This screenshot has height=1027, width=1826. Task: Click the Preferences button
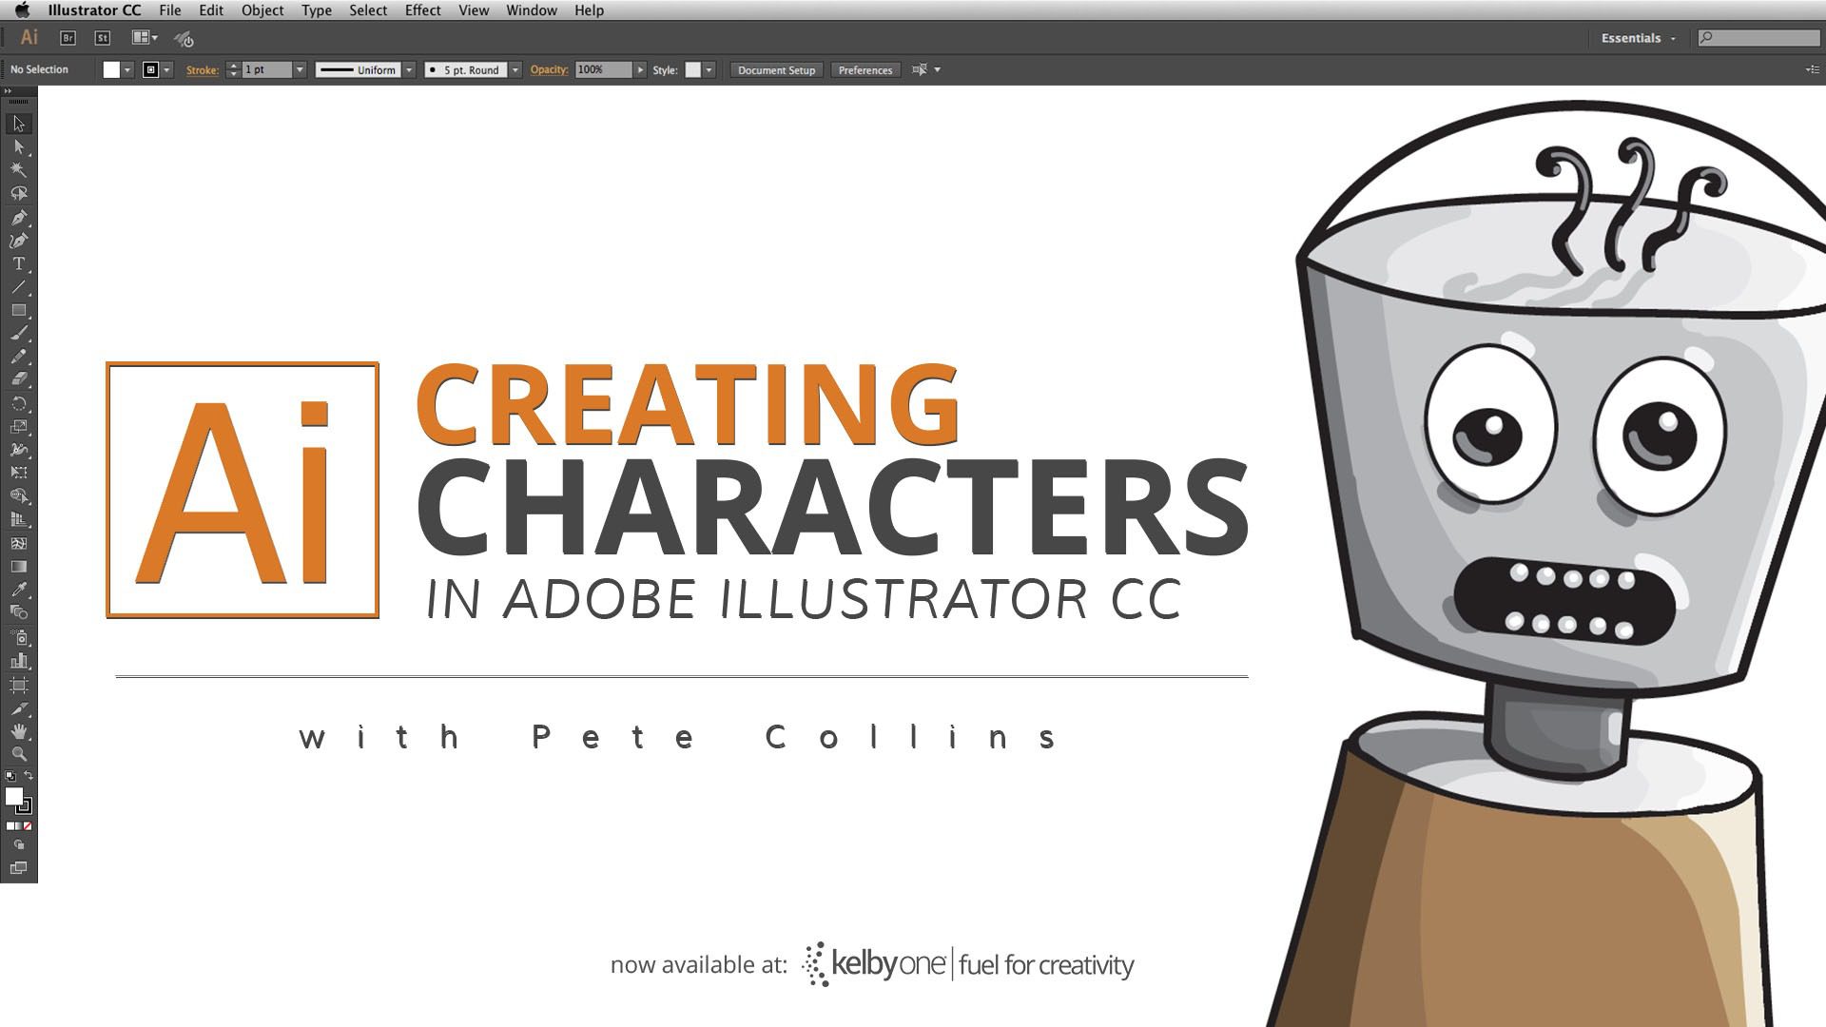(865, 69)
